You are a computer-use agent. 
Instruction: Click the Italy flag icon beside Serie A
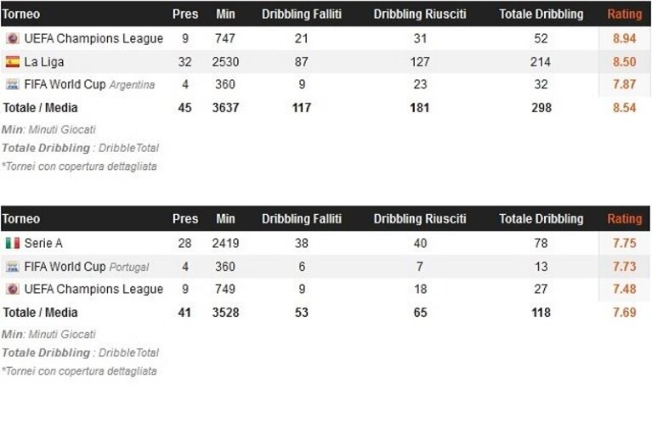point(12,243)
